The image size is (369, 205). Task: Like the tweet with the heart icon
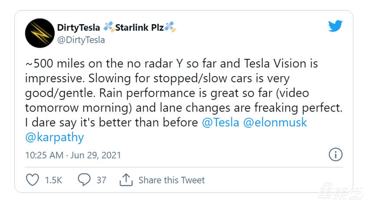pyautogui.click(x=33, y=179)
